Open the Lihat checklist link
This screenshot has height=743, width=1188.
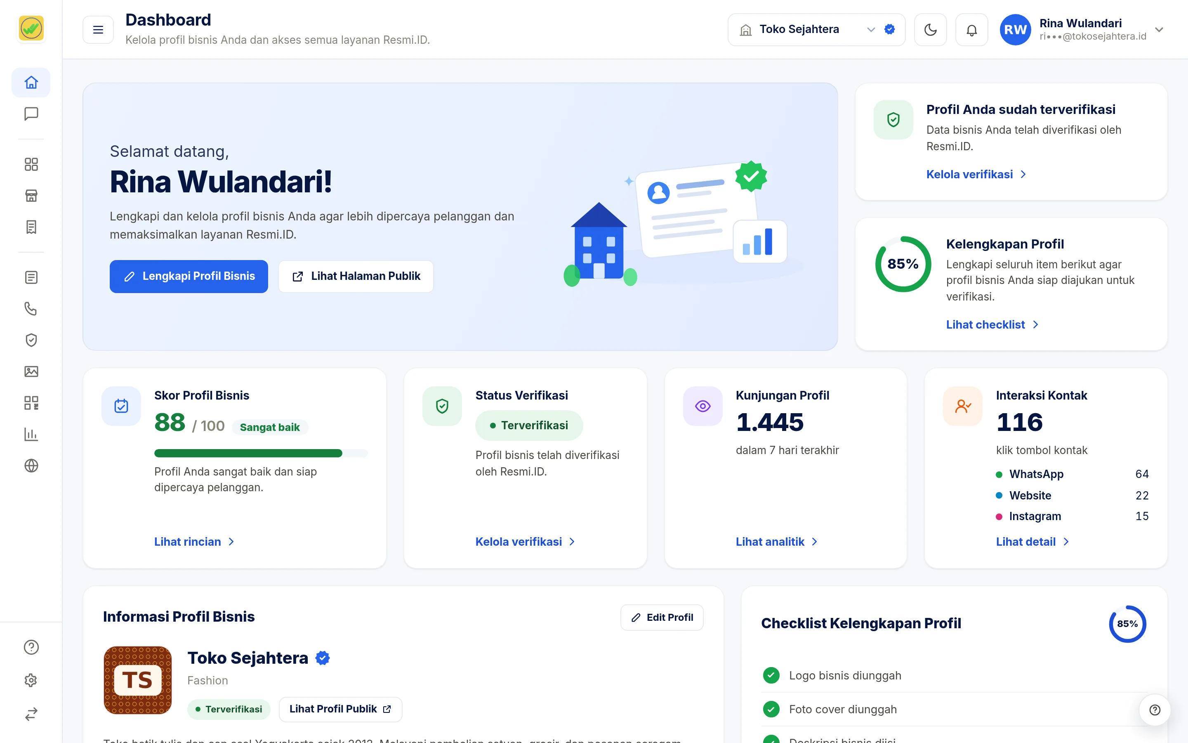pyautogui.click(x=992, y=325)
